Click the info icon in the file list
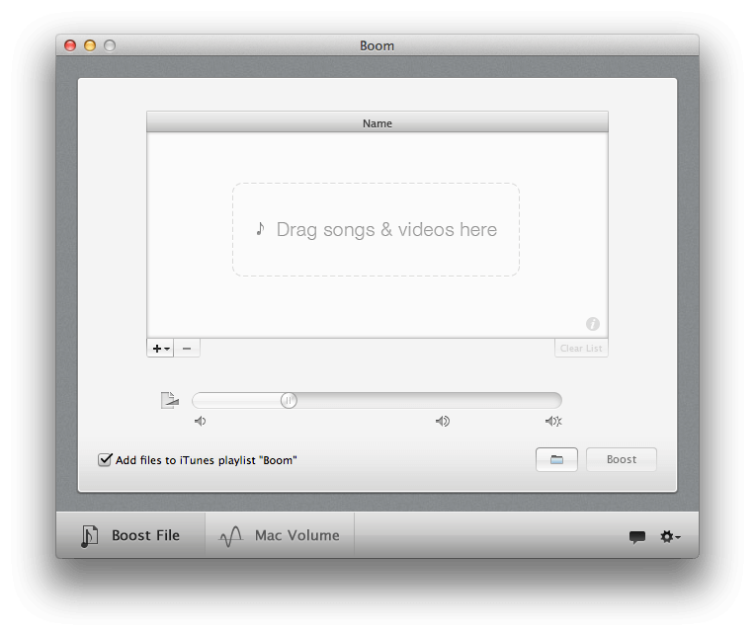The image size is (755, 636). coord(592,324)
